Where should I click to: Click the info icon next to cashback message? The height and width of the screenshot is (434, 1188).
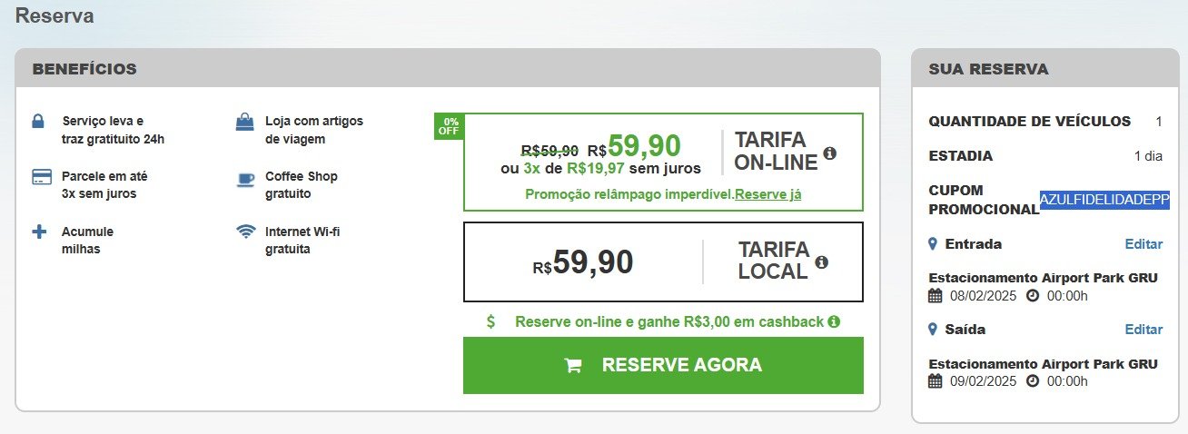coord(834,321)
